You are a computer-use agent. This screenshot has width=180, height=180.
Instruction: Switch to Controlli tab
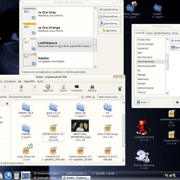[x=140, y=33]
